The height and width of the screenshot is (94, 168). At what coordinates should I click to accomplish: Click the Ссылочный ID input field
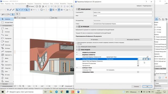click(123, 12)
